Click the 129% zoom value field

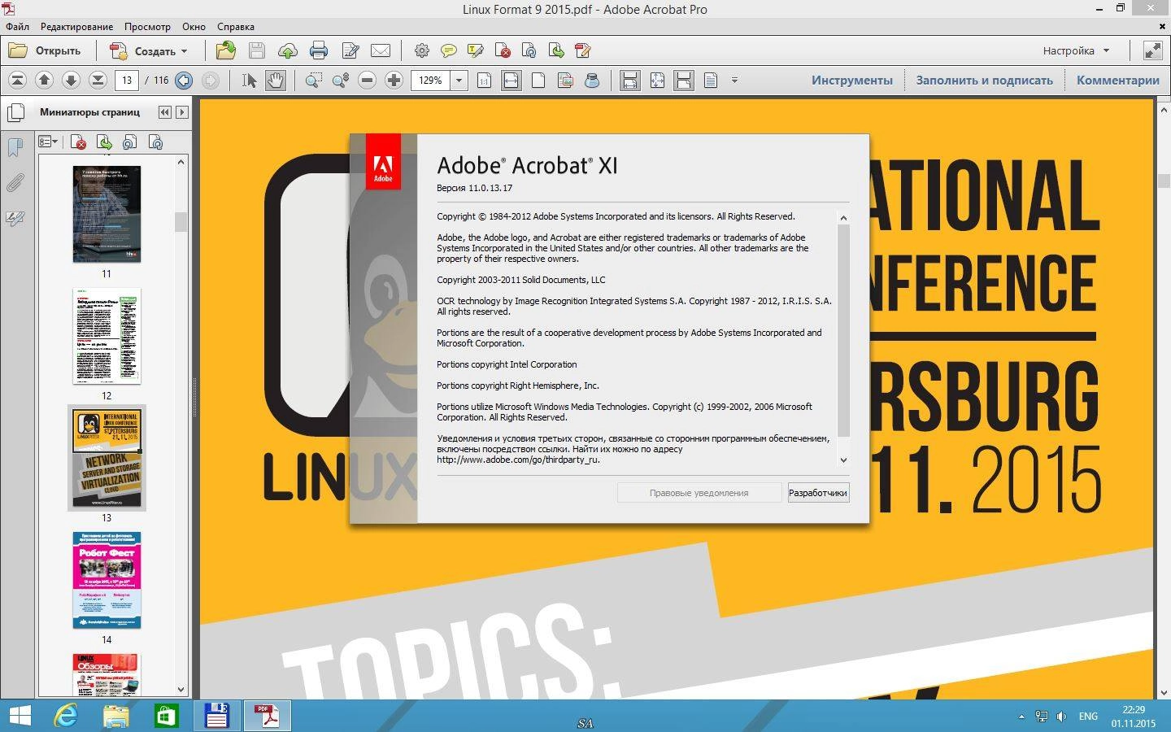click(x=430, y=80)
